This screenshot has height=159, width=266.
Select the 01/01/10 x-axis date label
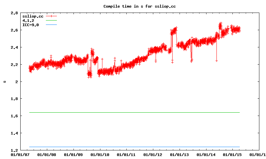tap(100, 154)
